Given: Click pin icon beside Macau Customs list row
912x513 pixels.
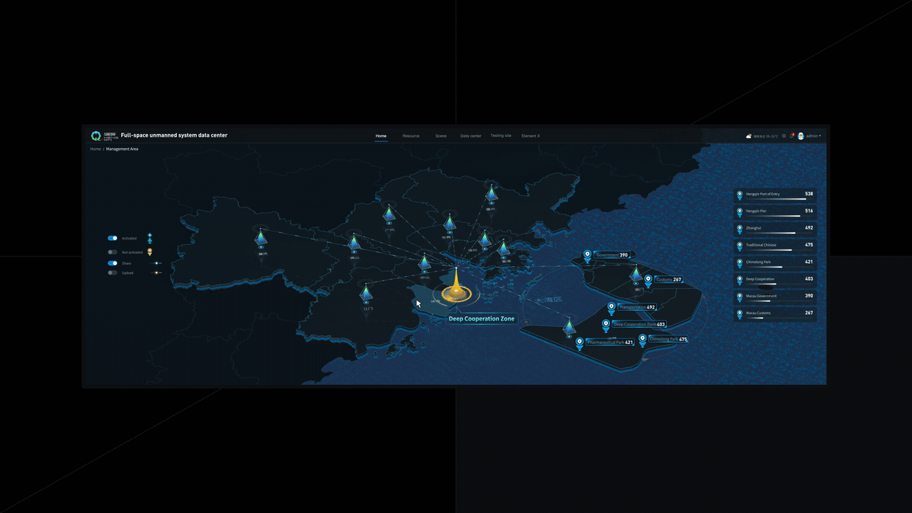Looking at the screenshot, I should point(740,315).
